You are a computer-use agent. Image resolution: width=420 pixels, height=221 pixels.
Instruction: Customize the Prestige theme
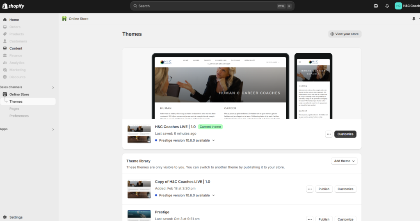pos(345,219)
